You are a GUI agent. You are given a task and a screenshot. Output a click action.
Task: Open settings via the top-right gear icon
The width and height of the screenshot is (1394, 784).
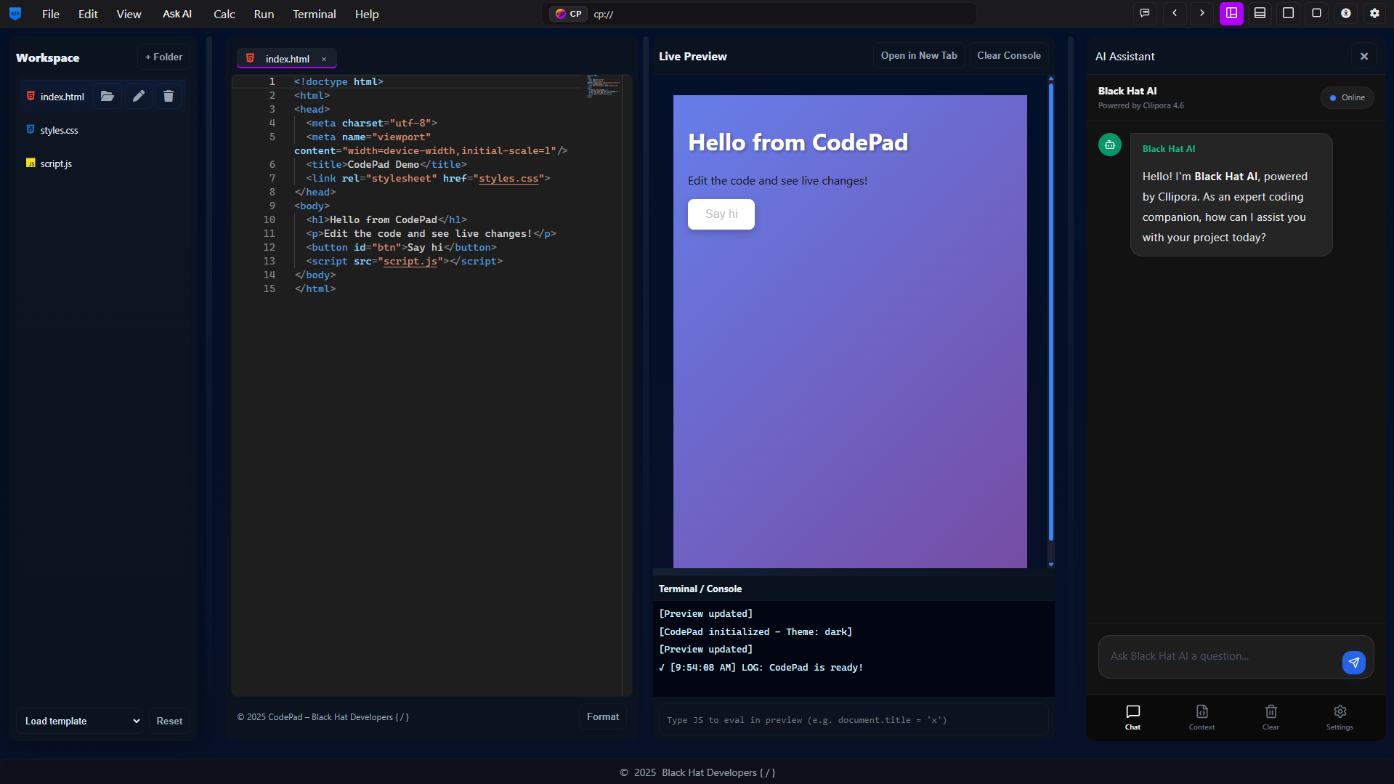[x=1374, y=13]
